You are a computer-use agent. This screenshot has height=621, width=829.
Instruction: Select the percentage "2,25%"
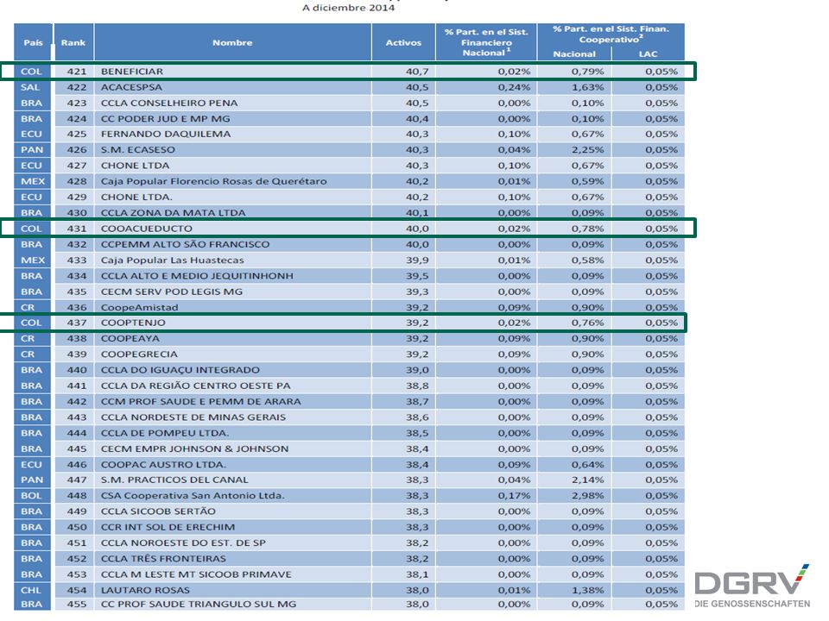(587, 150)
